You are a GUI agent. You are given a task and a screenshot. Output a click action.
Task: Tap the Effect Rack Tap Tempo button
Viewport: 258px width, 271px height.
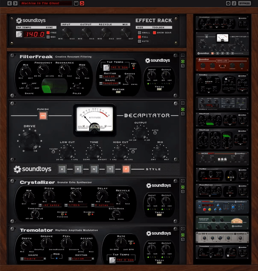19,34
